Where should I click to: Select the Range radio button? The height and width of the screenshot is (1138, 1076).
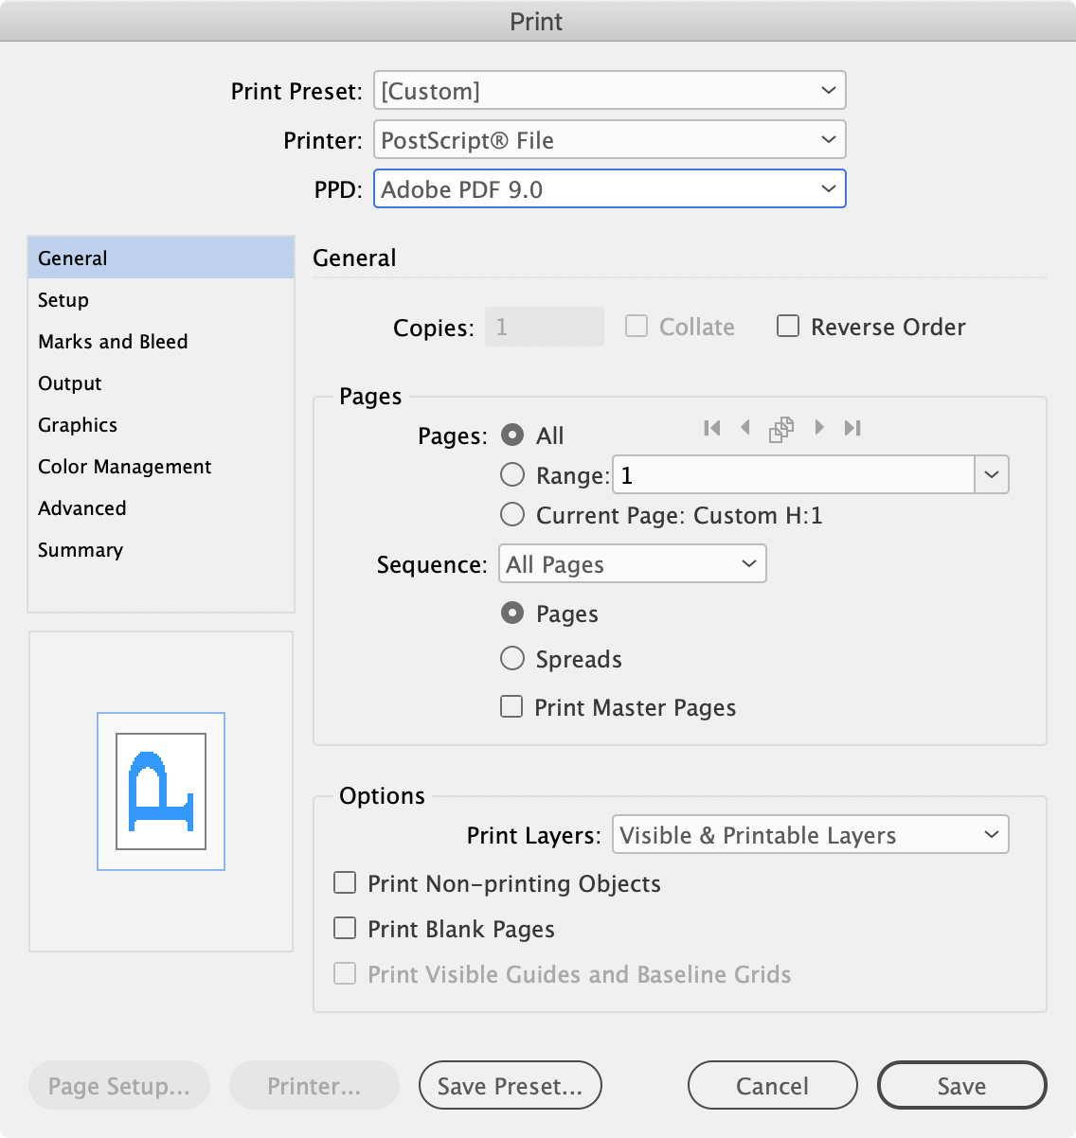click(x=511, y=474)
